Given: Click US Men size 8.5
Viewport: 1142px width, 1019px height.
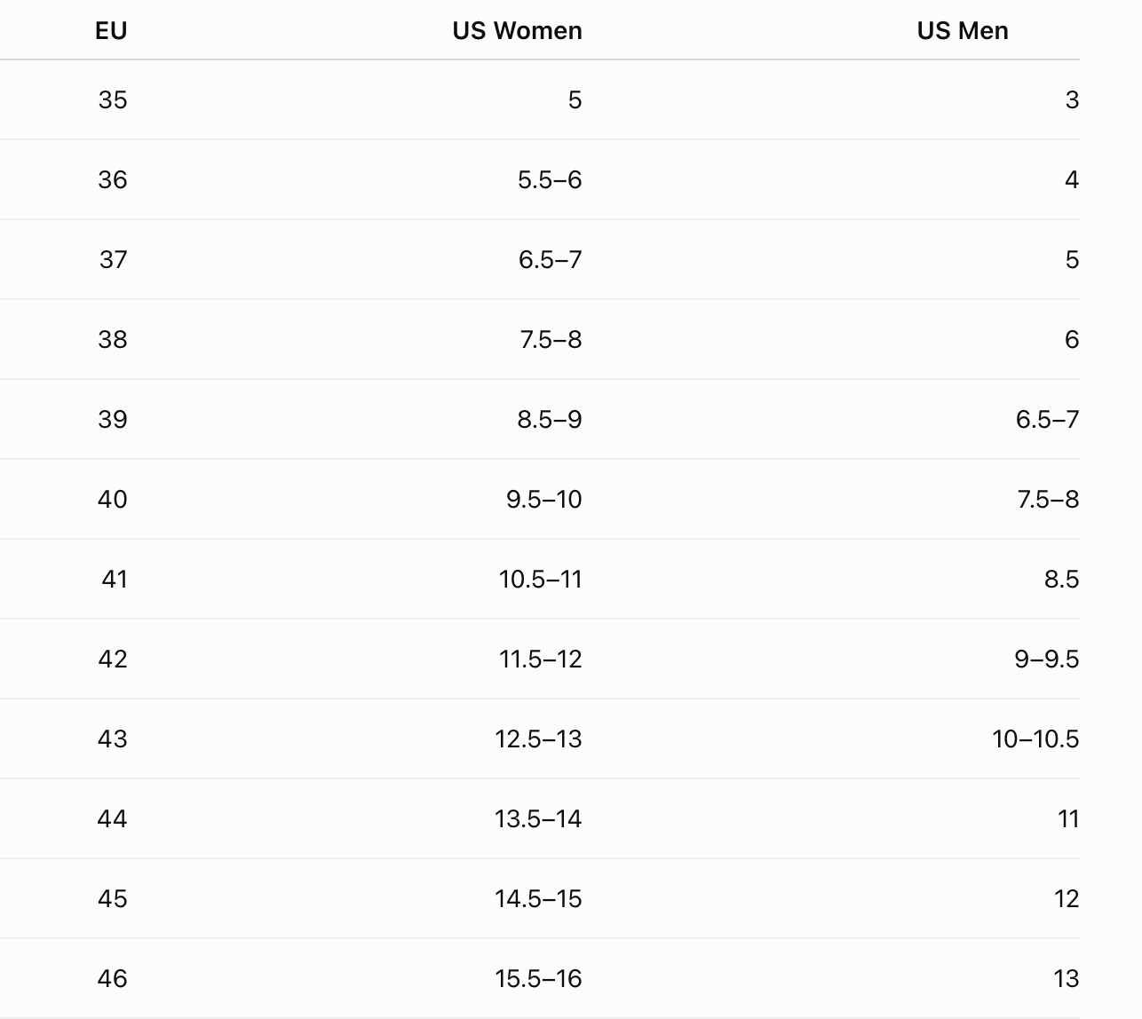Looking at the screenshot, I should 1062,579.
